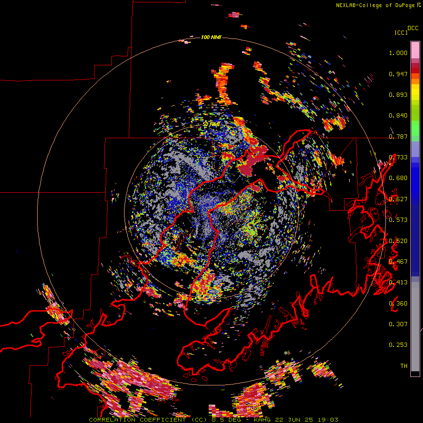Click the DCC label above the color scale

click(413, 28)
